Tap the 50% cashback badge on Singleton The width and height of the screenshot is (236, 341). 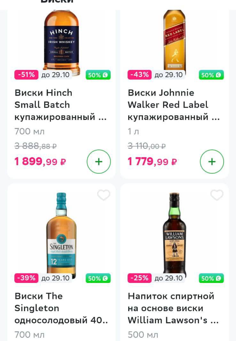tap(98, 278)
